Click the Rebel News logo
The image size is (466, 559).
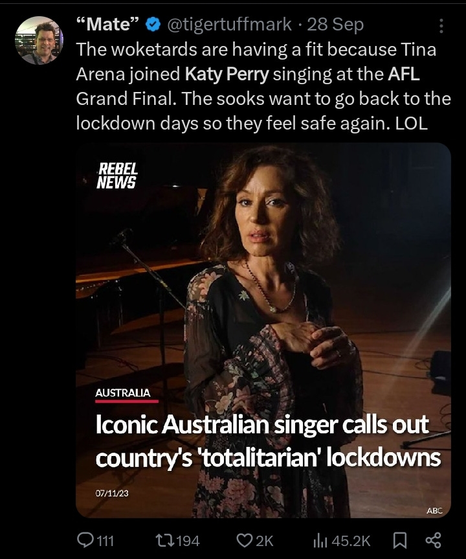[117, 176]
